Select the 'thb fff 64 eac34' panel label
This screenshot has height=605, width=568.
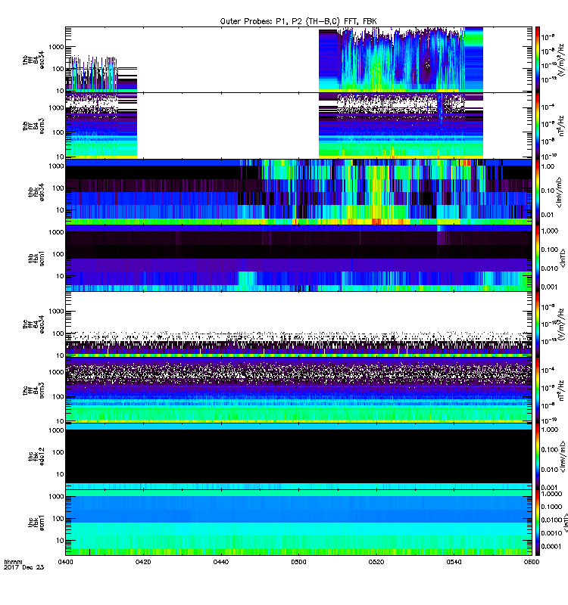pos(33,60)
